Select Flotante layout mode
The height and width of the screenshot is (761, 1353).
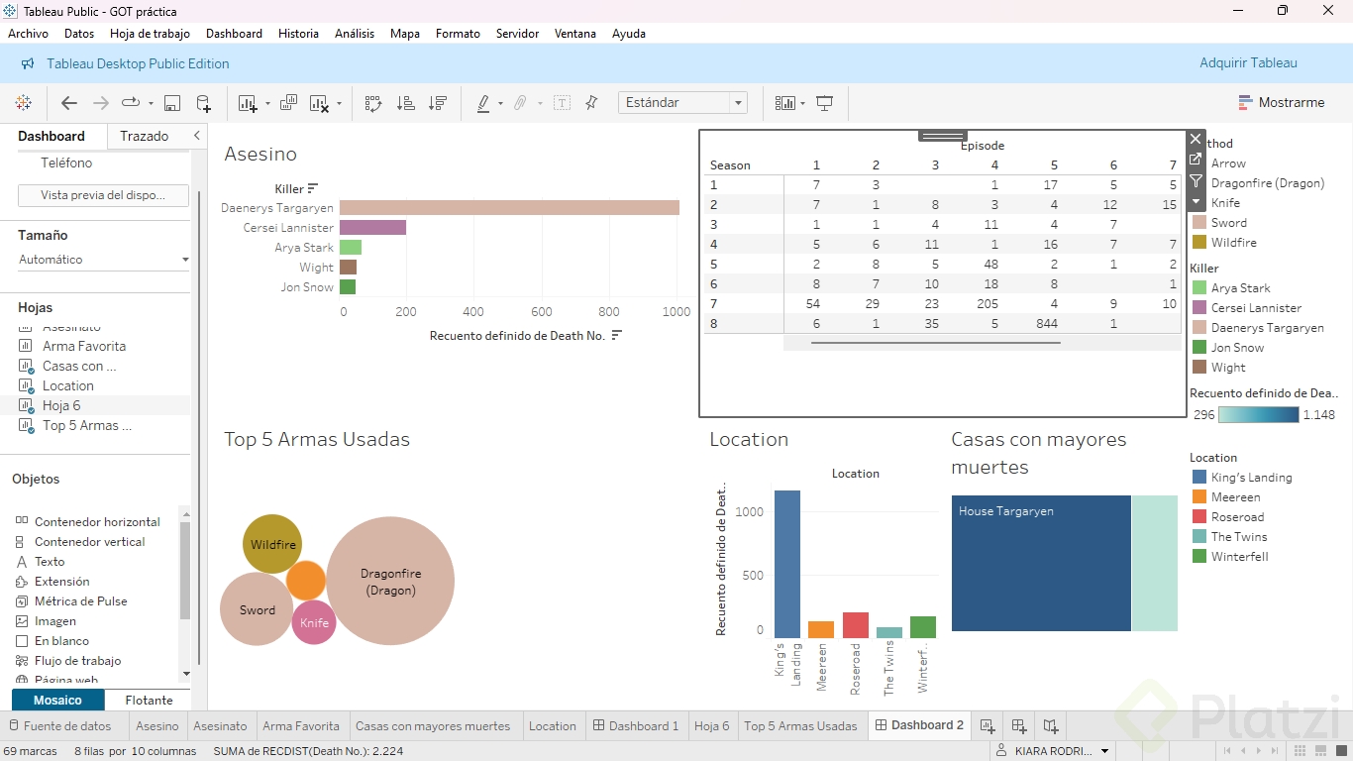click(x=149, y=701)
